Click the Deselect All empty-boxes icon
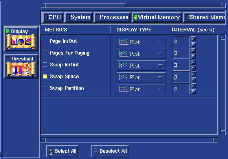 pos(96,151)
